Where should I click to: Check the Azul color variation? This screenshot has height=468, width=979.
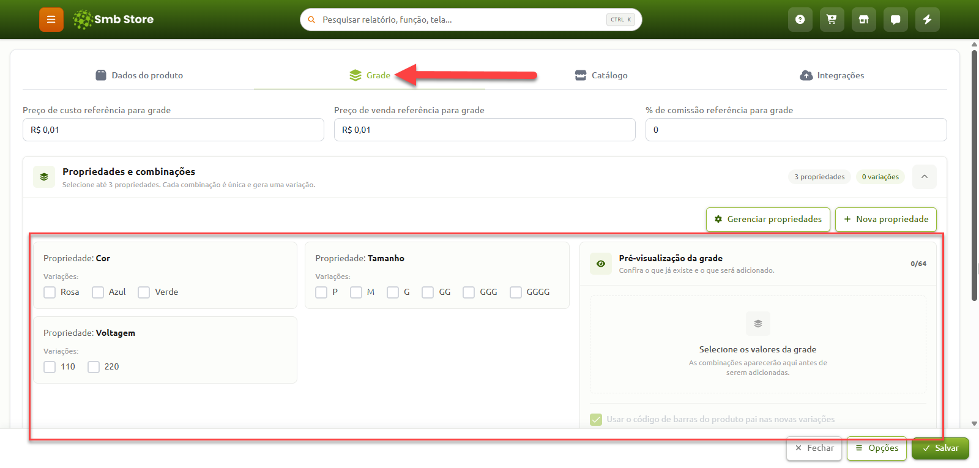98,292
